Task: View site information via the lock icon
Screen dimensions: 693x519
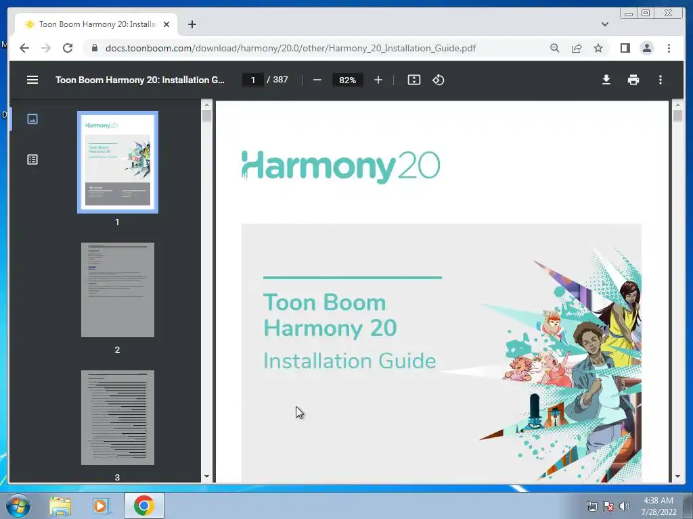Action: coord(94,48)
